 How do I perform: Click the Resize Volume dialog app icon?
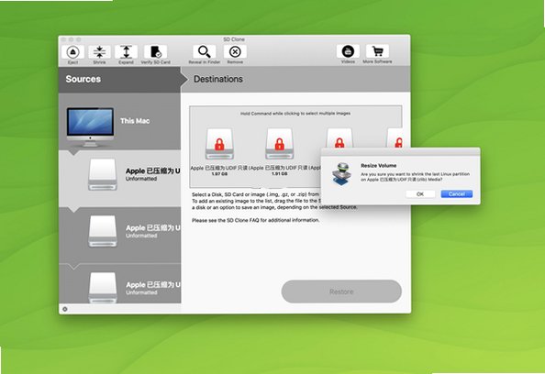[341, 174]
